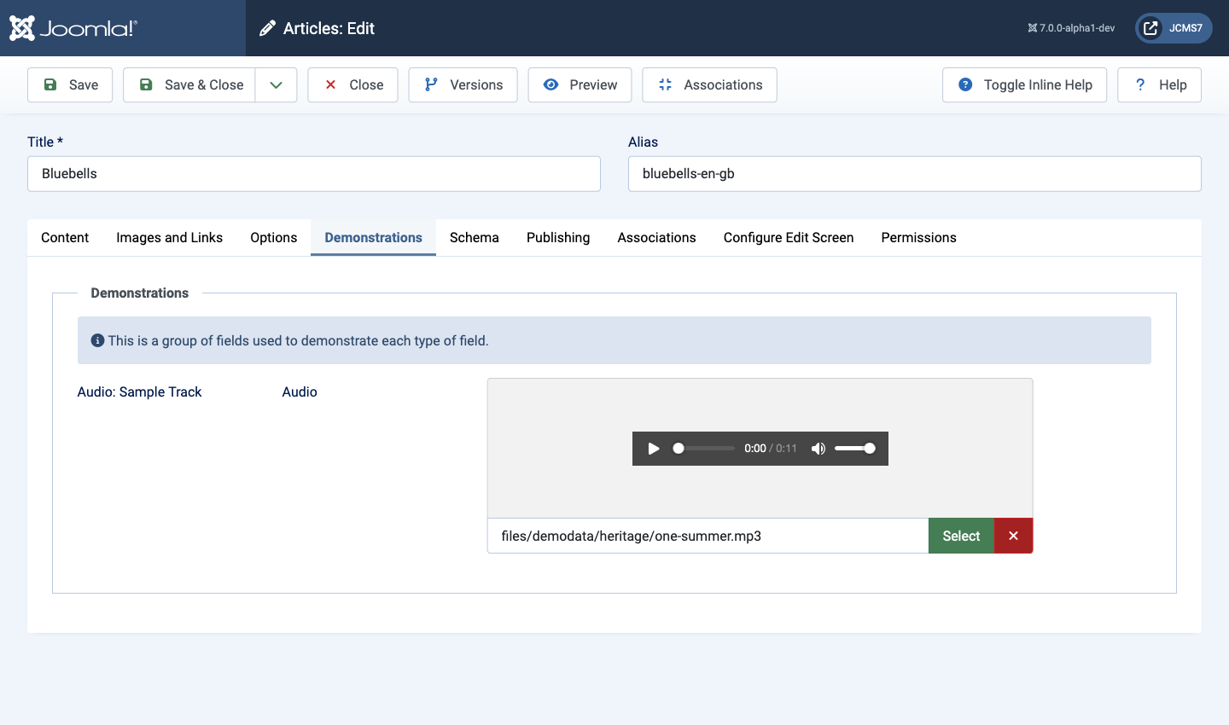Clear the audio file with red X button
Image resolution: width=1229 pixels, height=725 pixels.
pos(1013,536)
